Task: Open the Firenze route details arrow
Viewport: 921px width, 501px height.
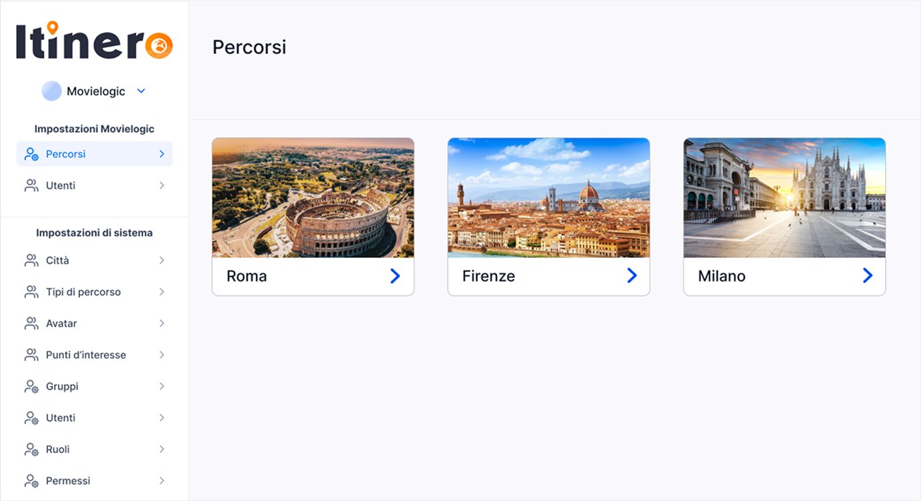Action: coord(631,275)
